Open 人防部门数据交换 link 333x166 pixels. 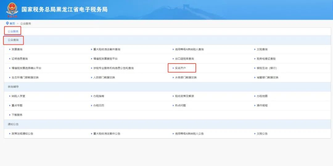coord(104,77)
